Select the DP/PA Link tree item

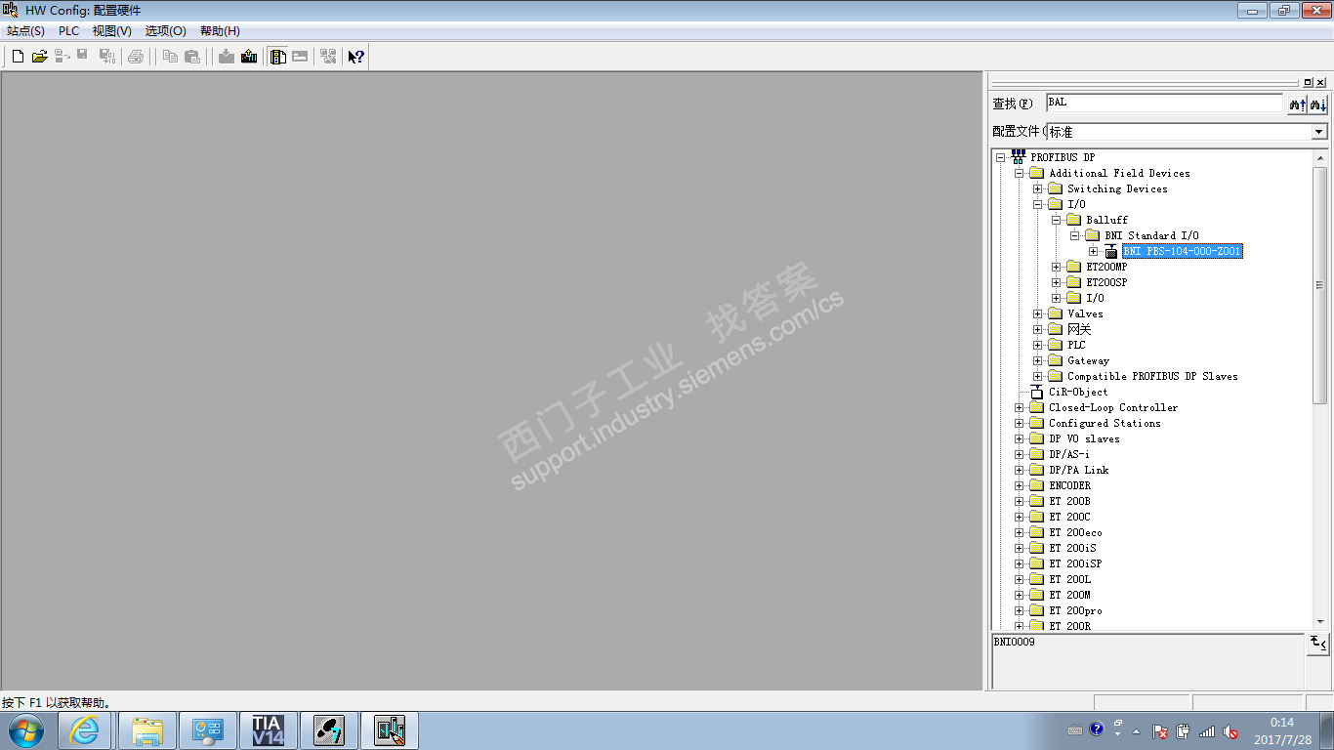pos(1078,470)
